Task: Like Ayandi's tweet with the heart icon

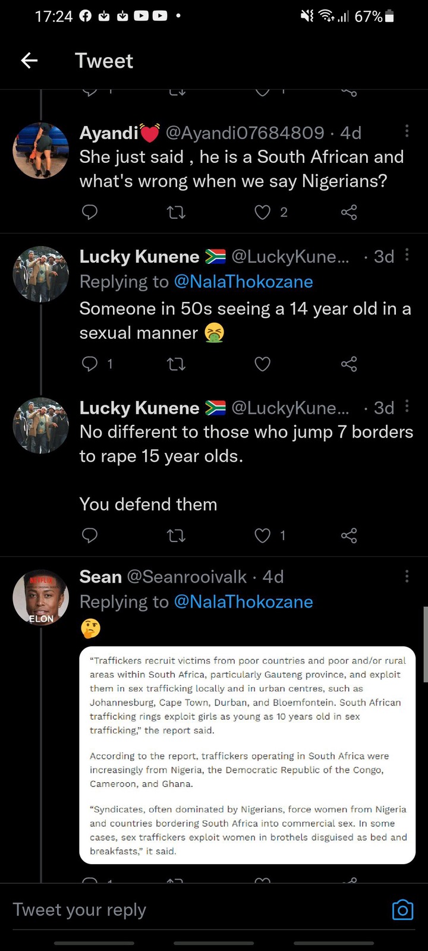Action: point(262,212)
